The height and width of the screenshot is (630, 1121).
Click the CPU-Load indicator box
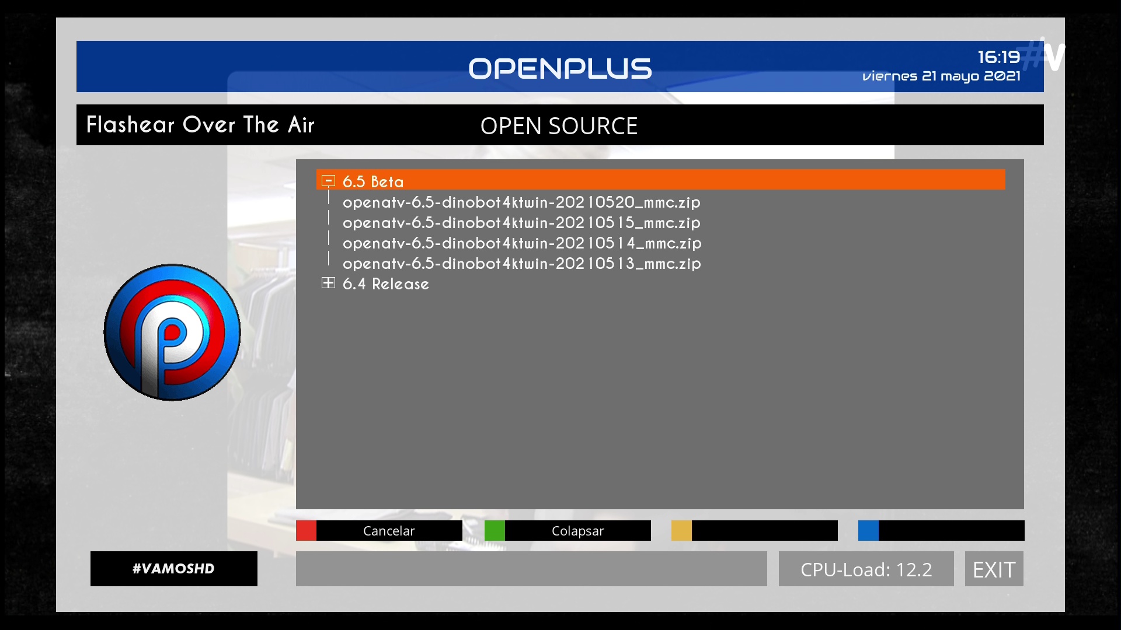866,569
